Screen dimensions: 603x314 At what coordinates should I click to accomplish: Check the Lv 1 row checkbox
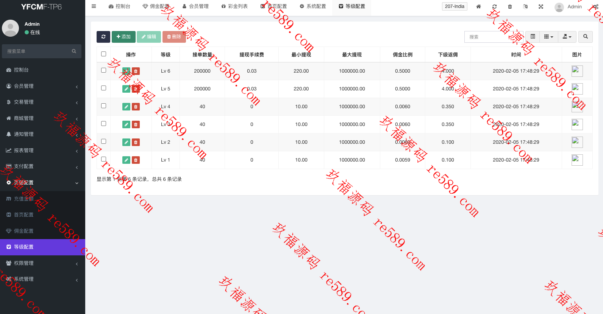pyautogui.click(x=103, y=159)
